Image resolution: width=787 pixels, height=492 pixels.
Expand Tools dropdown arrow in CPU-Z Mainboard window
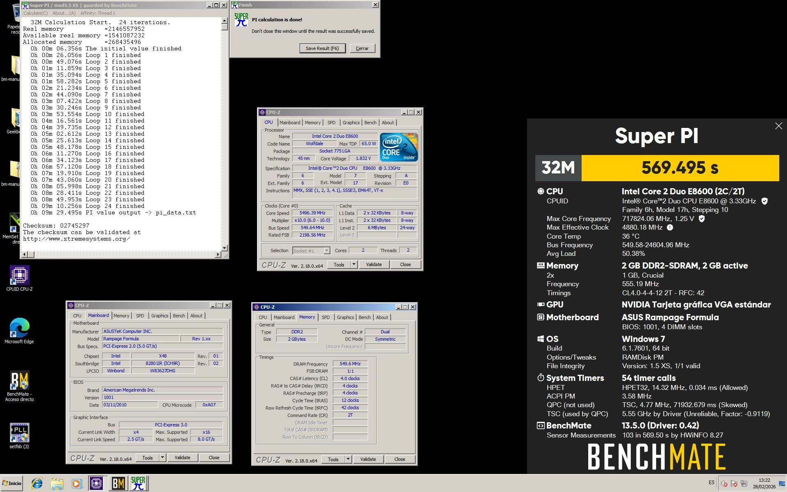point(162,458)
